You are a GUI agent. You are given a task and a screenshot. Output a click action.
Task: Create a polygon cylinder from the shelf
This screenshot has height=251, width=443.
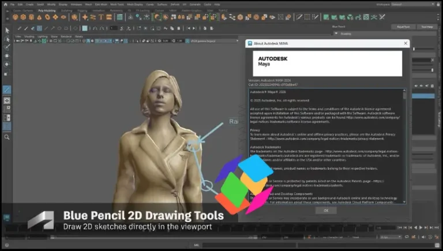coord(31,17)
